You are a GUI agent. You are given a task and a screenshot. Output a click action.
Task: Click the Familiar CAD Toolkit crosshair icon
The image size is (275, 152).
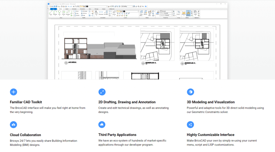[13, 92]
